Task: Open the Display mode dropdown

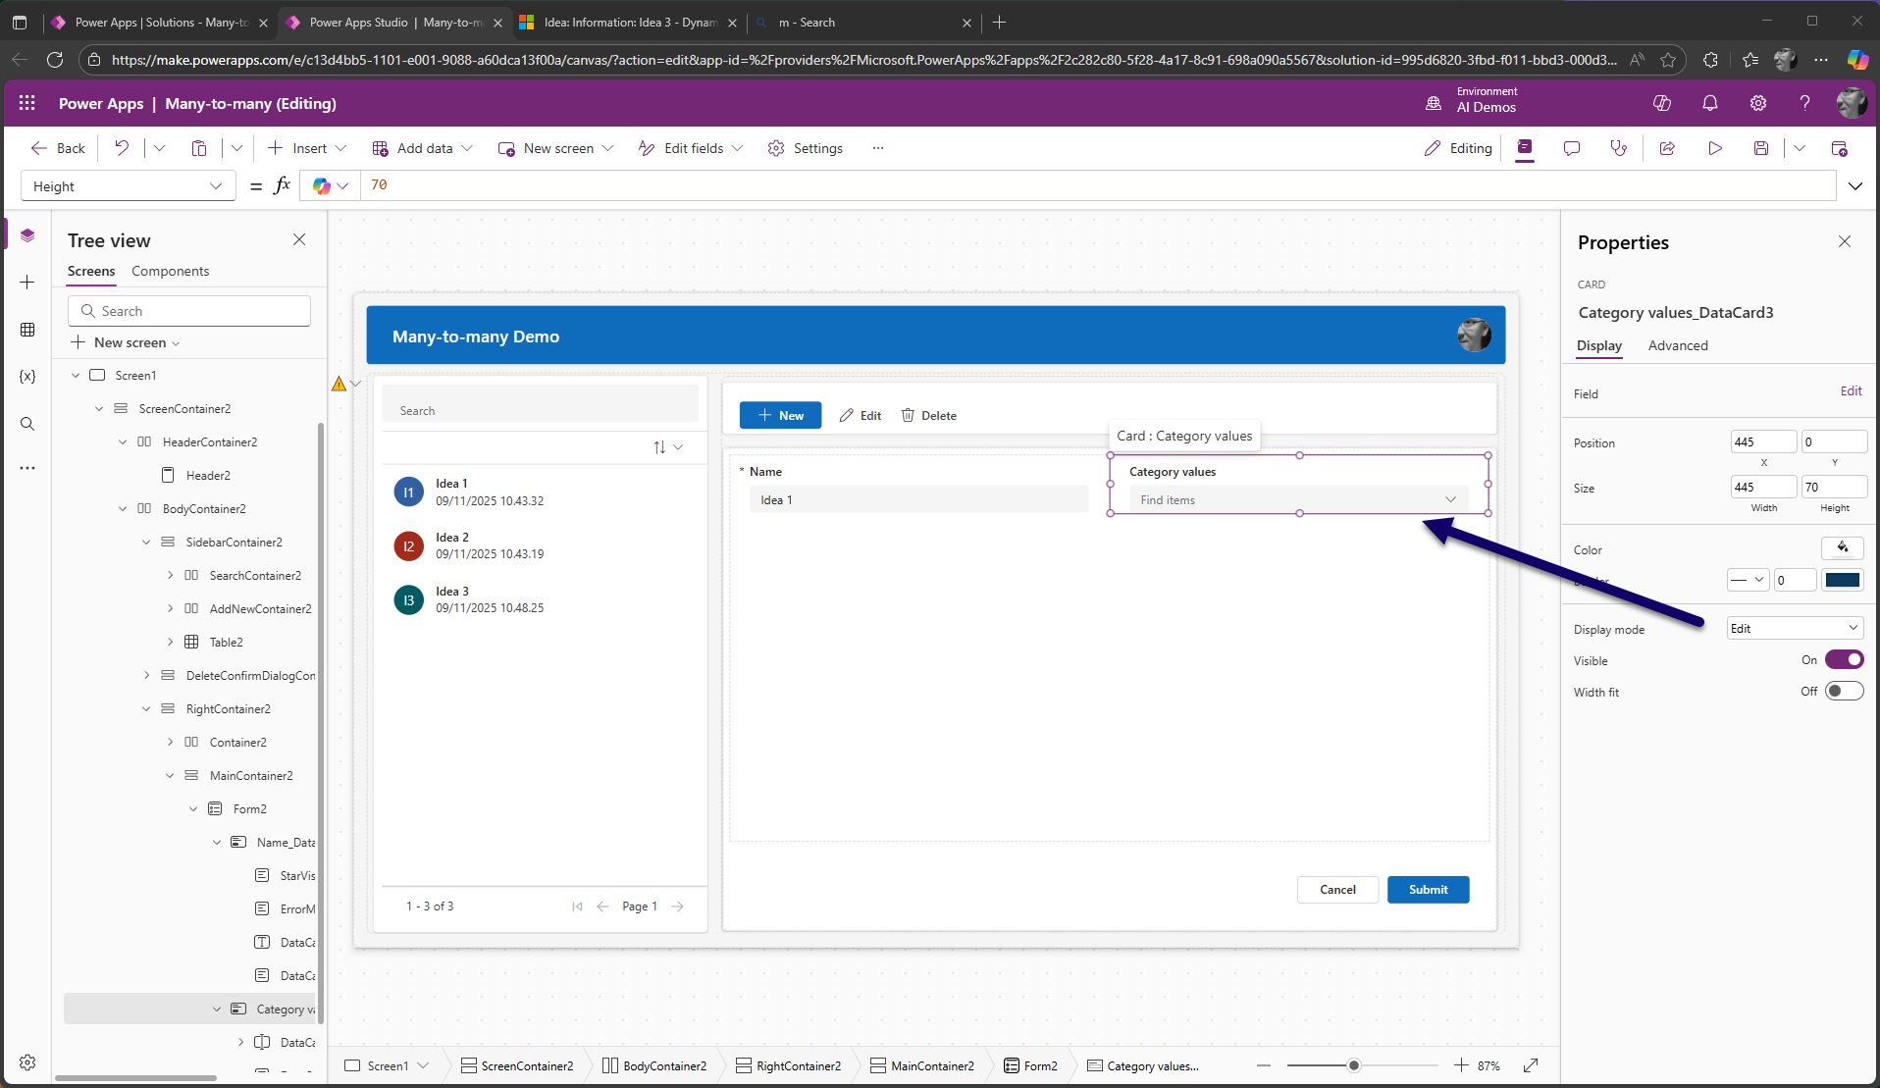Action: pos(1794,629)
